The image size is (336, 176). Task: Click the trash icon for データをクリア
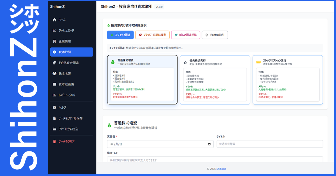coord(54,142)
